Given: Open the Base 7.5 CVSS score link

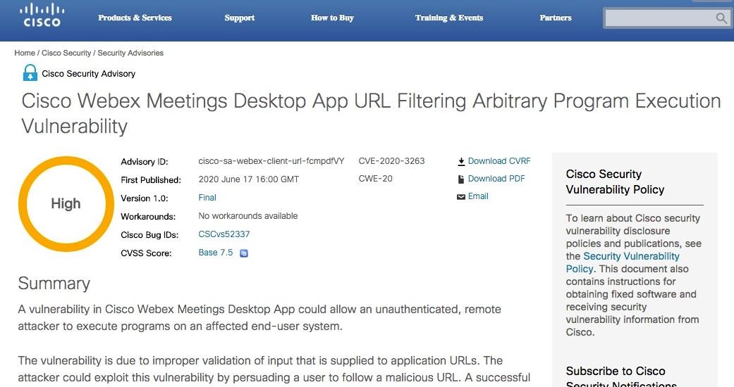Looking at the screenshot, I should click(215, 253).
